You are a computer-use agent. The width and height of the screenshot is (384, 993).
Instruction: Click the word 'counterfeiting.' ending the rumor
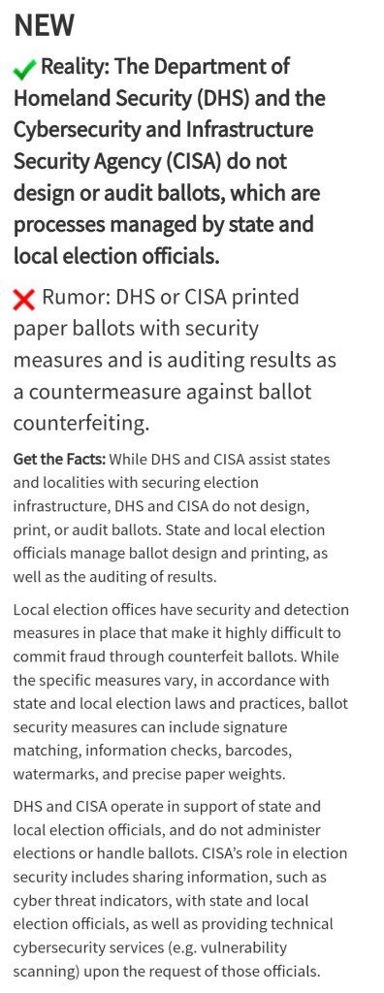click(81, 424)
